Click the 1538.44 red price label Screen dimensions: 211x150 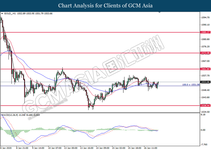(x=205, y=106)
